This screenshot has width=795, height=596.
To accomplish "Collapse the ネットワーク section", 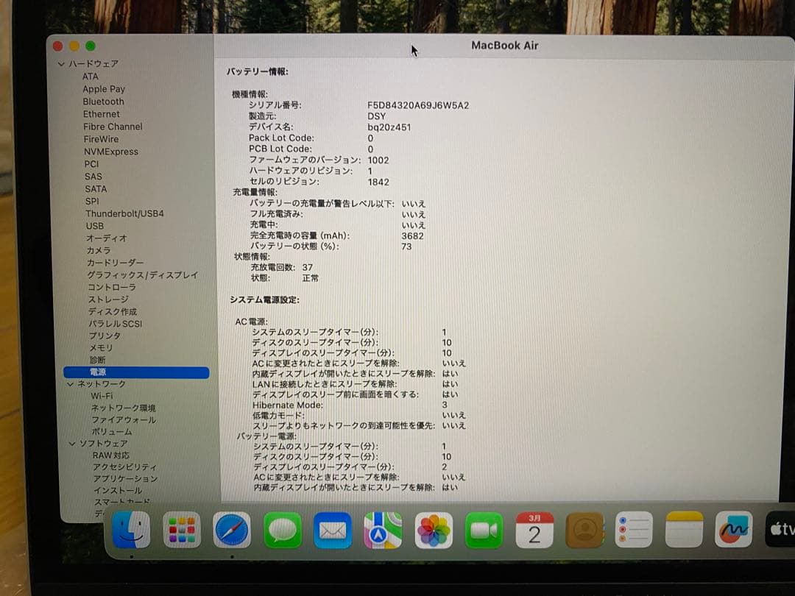I will tap(70, 384).
